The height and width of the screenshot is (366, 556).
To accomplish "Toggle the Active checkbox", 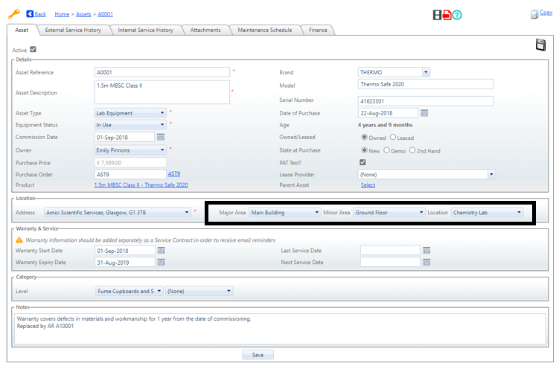I will [x=33, y=49].
